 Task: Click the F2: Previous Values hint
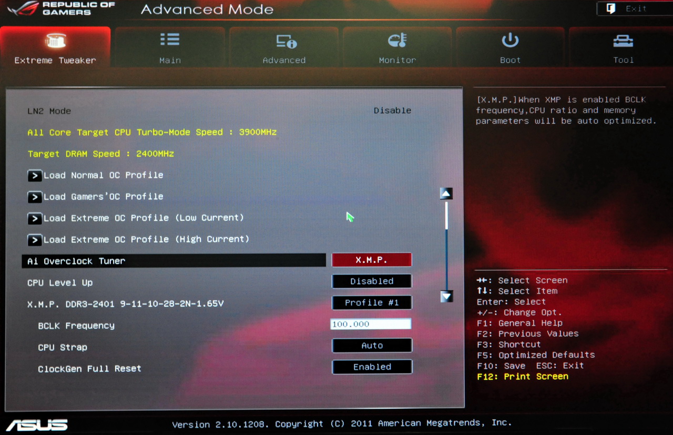527,333
